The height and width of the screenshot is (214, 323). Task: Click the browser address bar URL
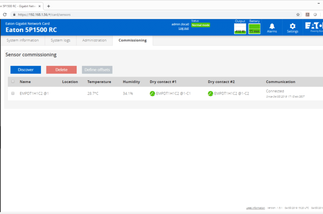44,15
